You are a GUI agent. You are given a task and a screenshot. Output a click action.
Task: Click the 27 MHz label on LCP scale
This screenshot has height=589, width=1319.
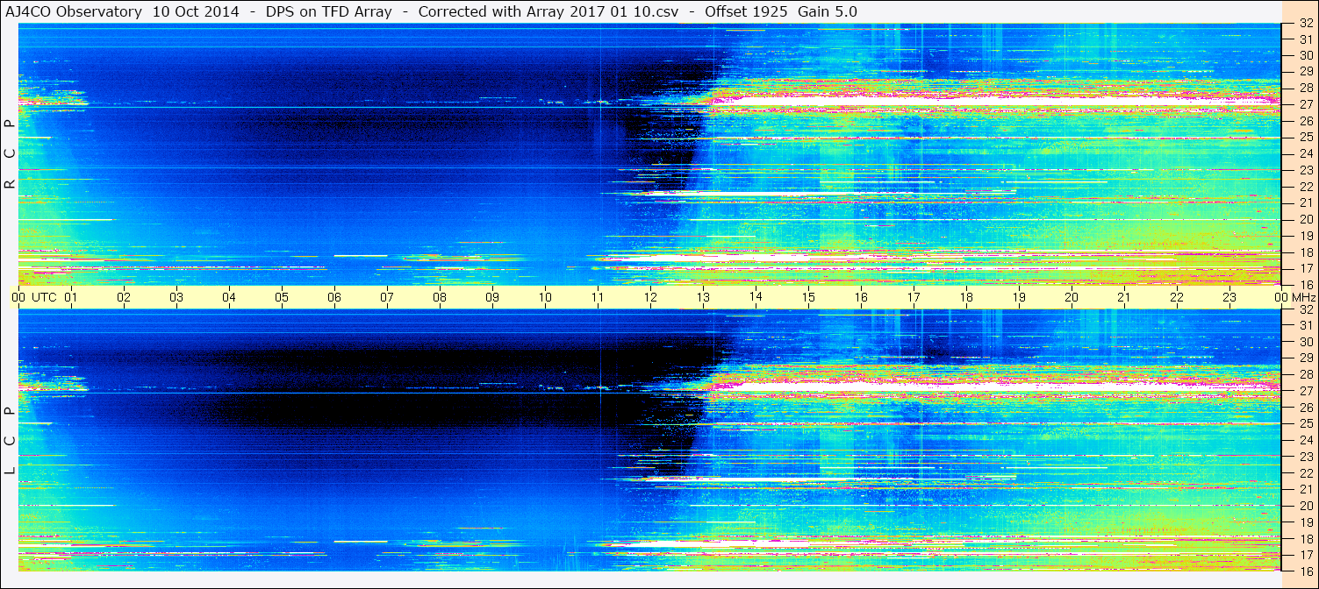[1305, 391]
